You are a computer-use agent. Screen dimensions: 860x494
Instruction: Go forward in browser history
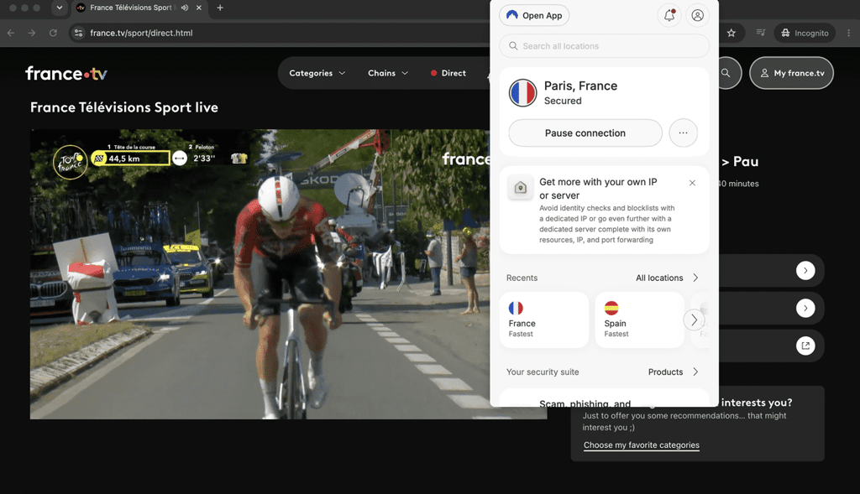32,33
